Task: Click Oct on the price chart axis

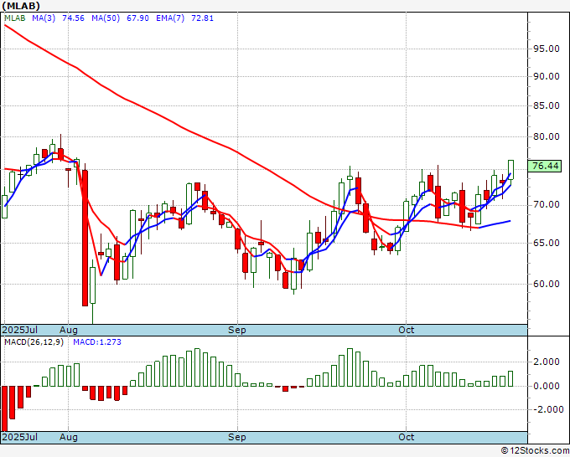Action: click(x=406, y=330)
